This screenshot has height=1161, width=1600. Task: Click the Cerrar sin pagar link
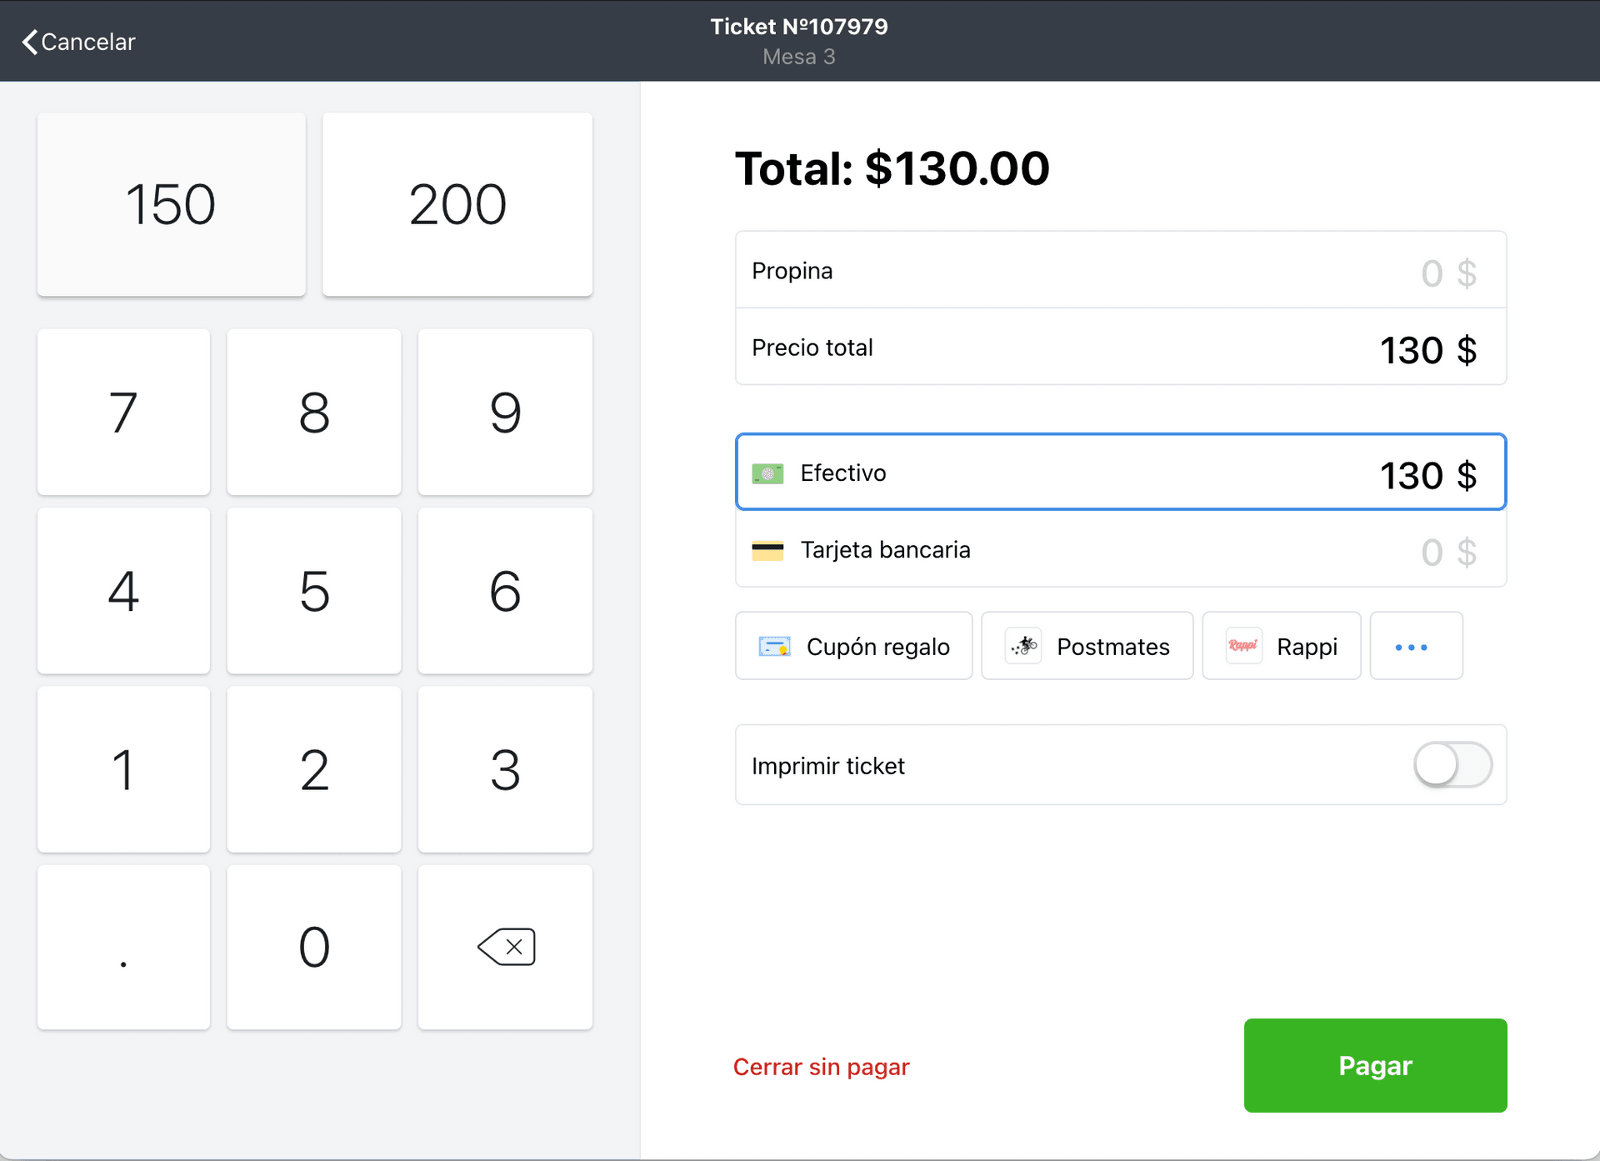(x=821, y=1067)
